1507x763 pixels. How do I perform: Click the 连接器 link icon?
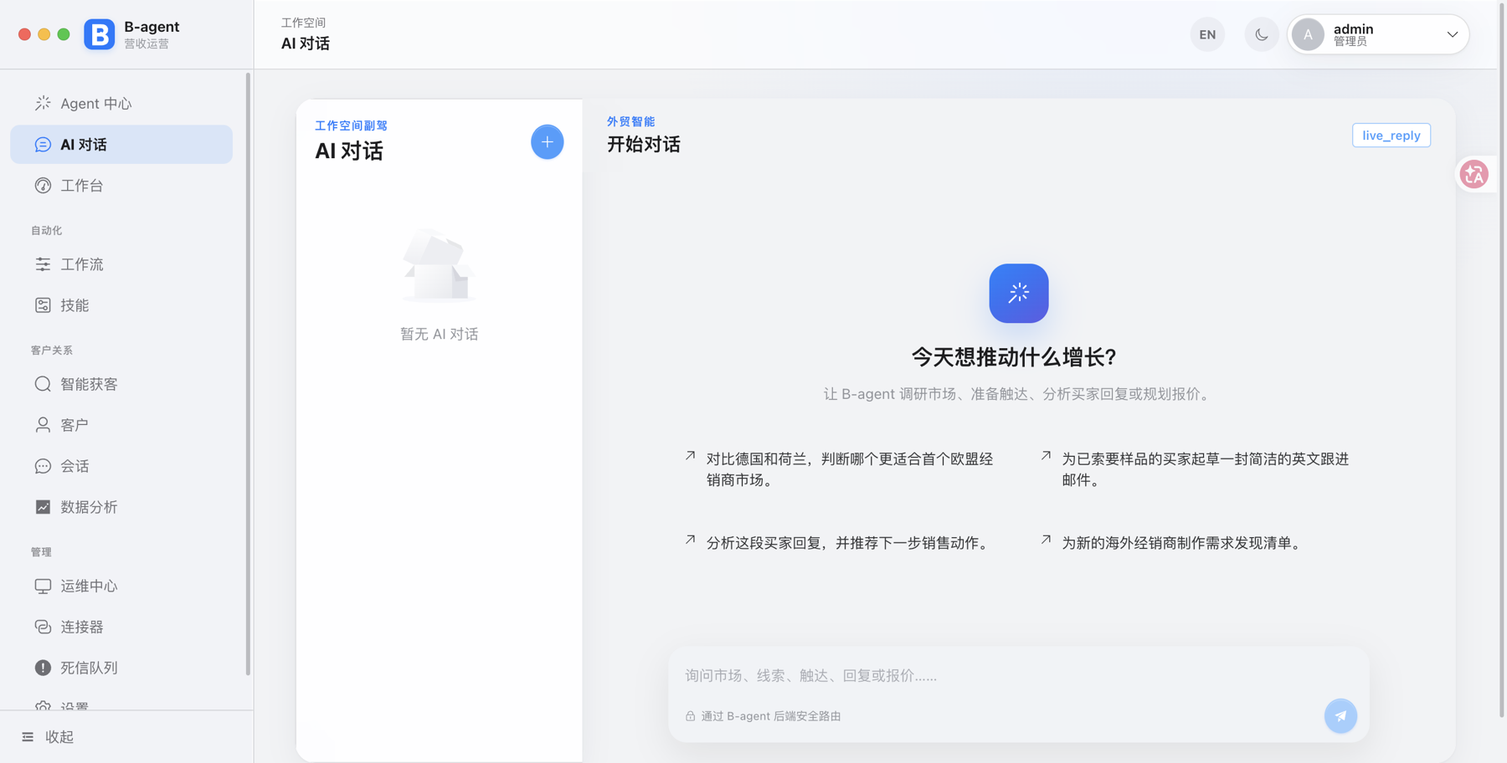coord(43,627)
